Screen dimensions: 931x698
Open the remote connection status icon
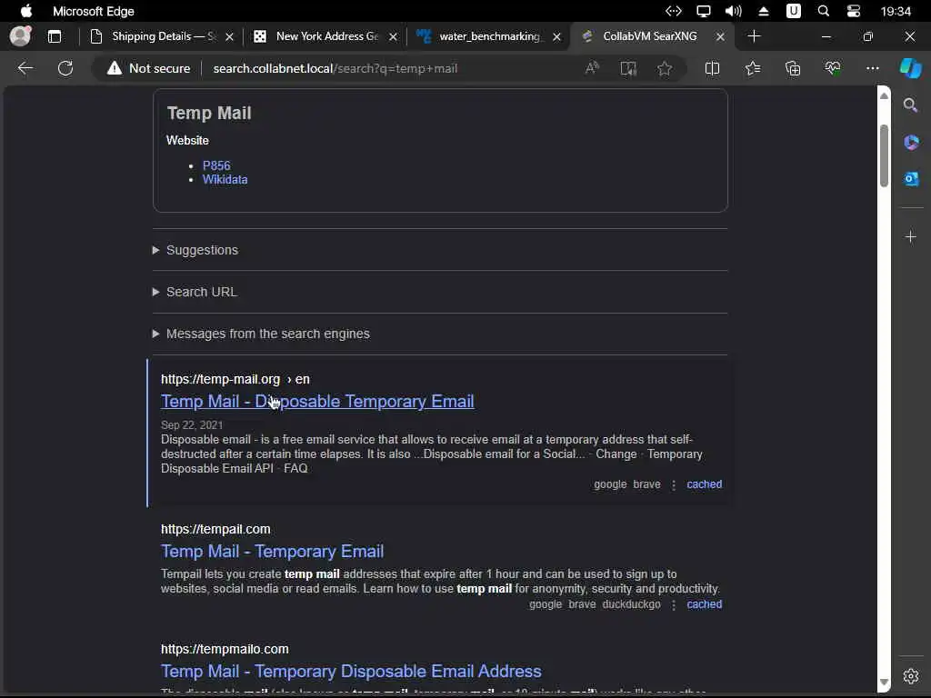click(x=674, y=11)
